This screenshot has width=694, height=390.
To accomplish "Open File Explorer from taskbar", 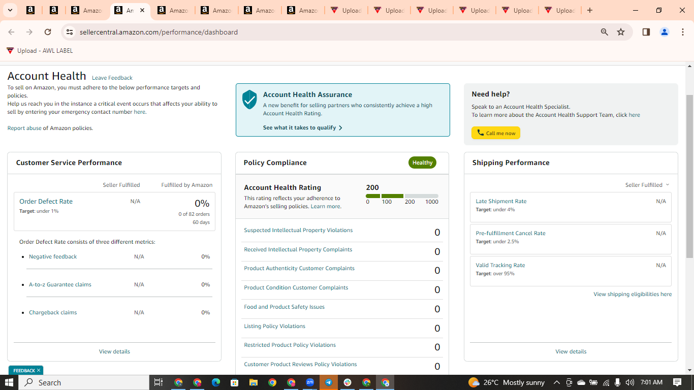I will [x=254, y=382].
